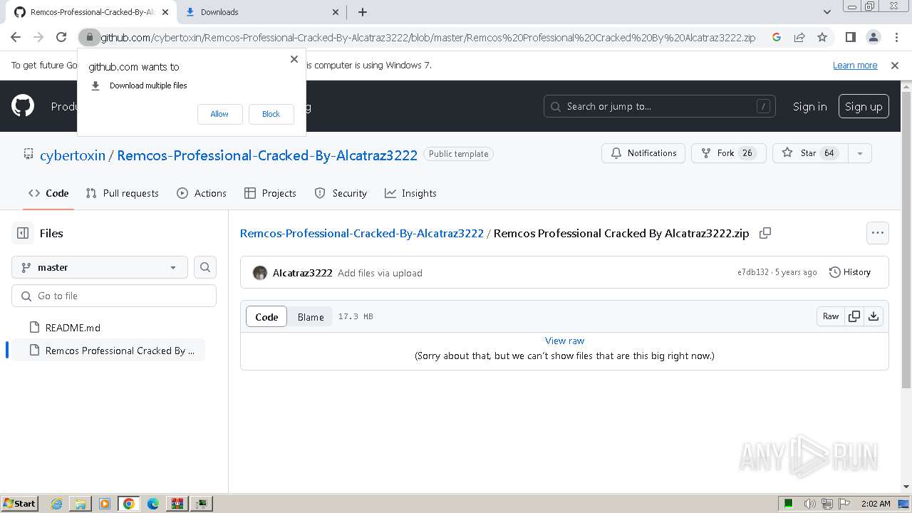Click the Alcatraz3222 author name
The image size is (912, 513).
[x=302, y=273]
